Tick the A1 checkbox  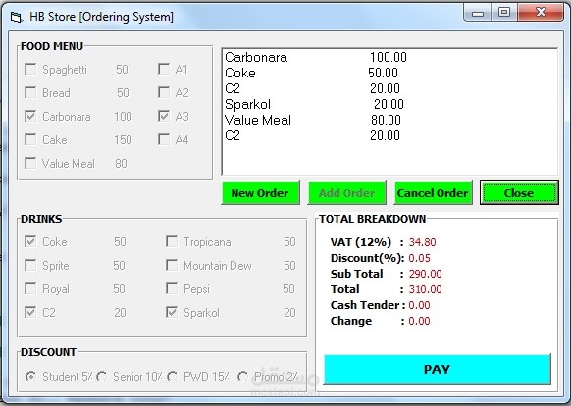point(164,69)
